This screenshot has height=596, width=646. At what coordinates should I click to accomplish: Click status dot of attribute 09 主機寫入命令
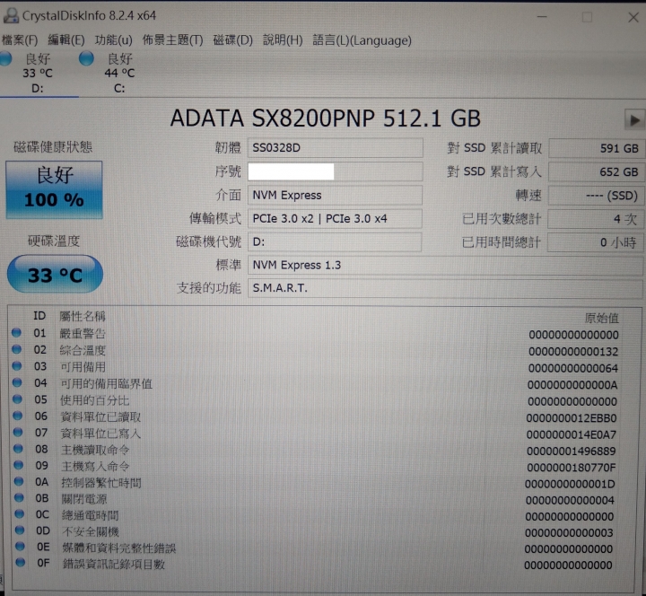(x=19, y=465)
